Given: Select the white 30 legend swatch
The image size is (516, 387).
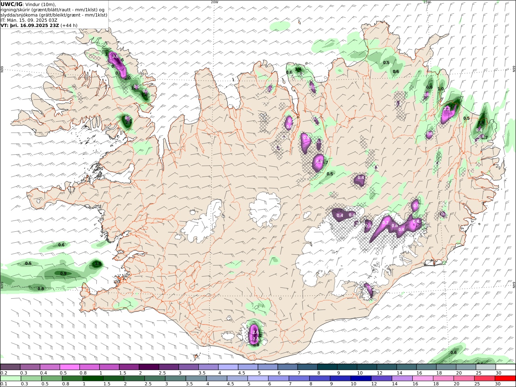Looking at the screenshot, I should click(505, 367).
